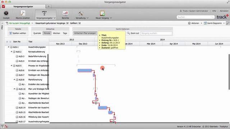Image resolution: width=230 pixels, height=129 pixels.
Task: Click the AUS-6 Gantt task bar
Action: point(85,71)
